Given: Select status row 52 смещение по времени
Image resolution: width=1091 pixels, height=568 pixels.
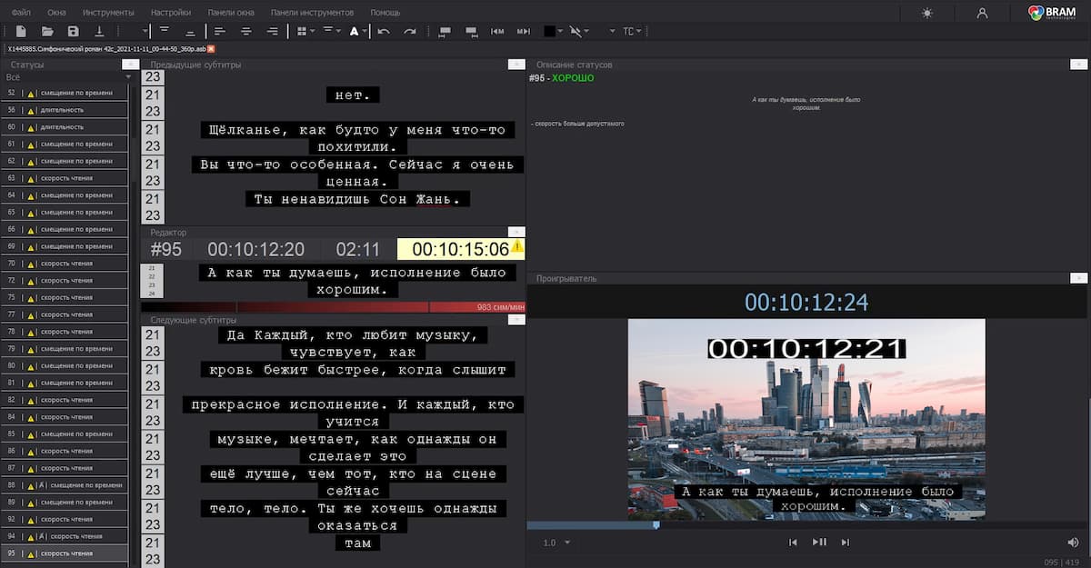Looking at the screenshot, I should (64, 93).
